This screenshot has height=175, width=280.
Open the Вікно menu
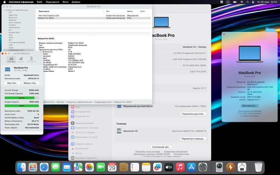click(66, 2)
